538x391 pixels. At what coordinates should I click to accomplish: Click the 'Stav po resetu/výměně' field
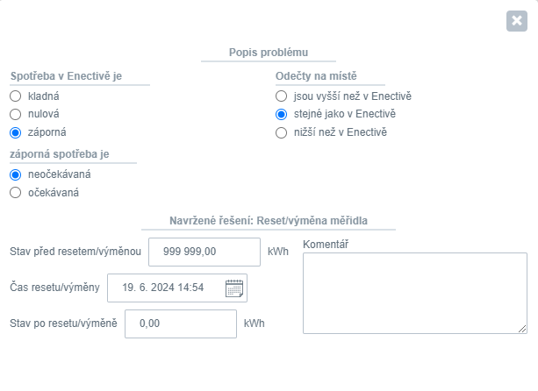click(x=180, y=323)
